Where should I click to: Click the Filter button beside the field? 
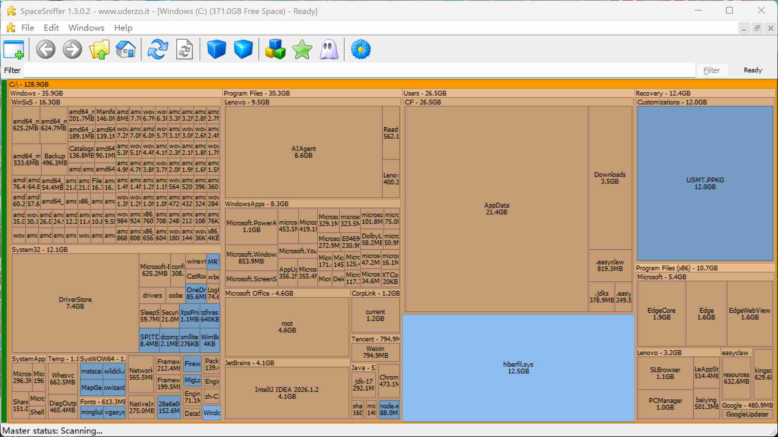coord(712,70)
